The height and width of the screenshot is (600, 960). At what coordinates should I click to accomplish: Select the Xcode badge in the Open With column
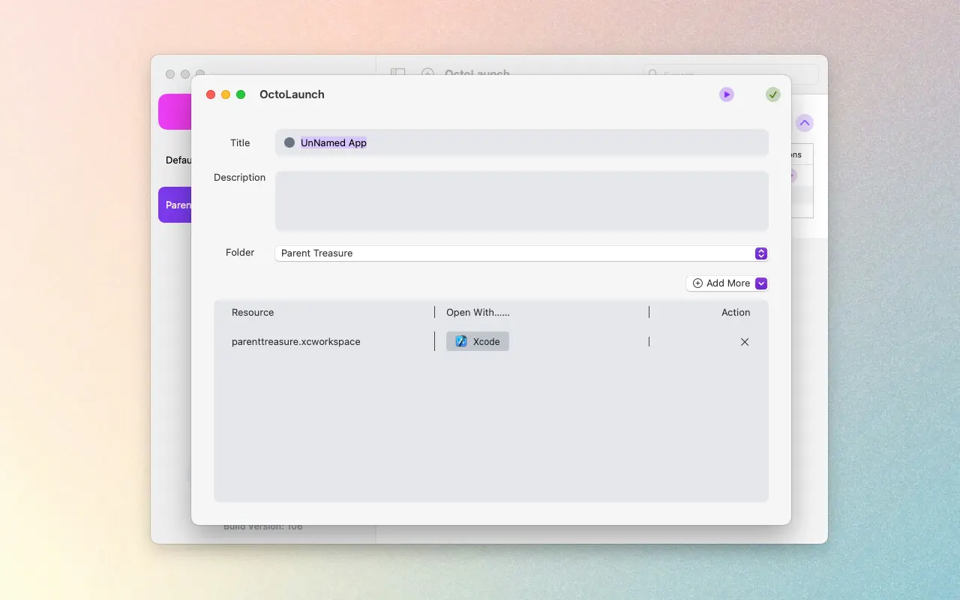(478, 341)
